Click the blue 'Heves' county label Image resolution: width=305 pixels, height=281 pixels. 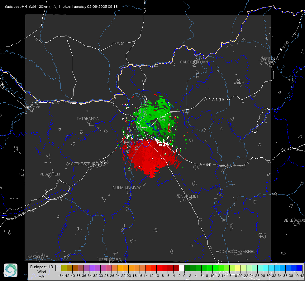(x=230, y=127)
